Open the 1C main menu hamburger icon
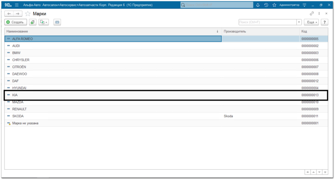This screenshot has height=180, width=335. tap(17, 5)
